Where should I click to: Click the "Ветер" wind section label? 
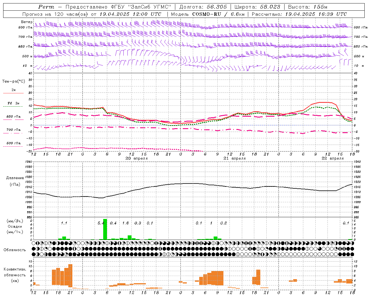(x=27, y=22)
